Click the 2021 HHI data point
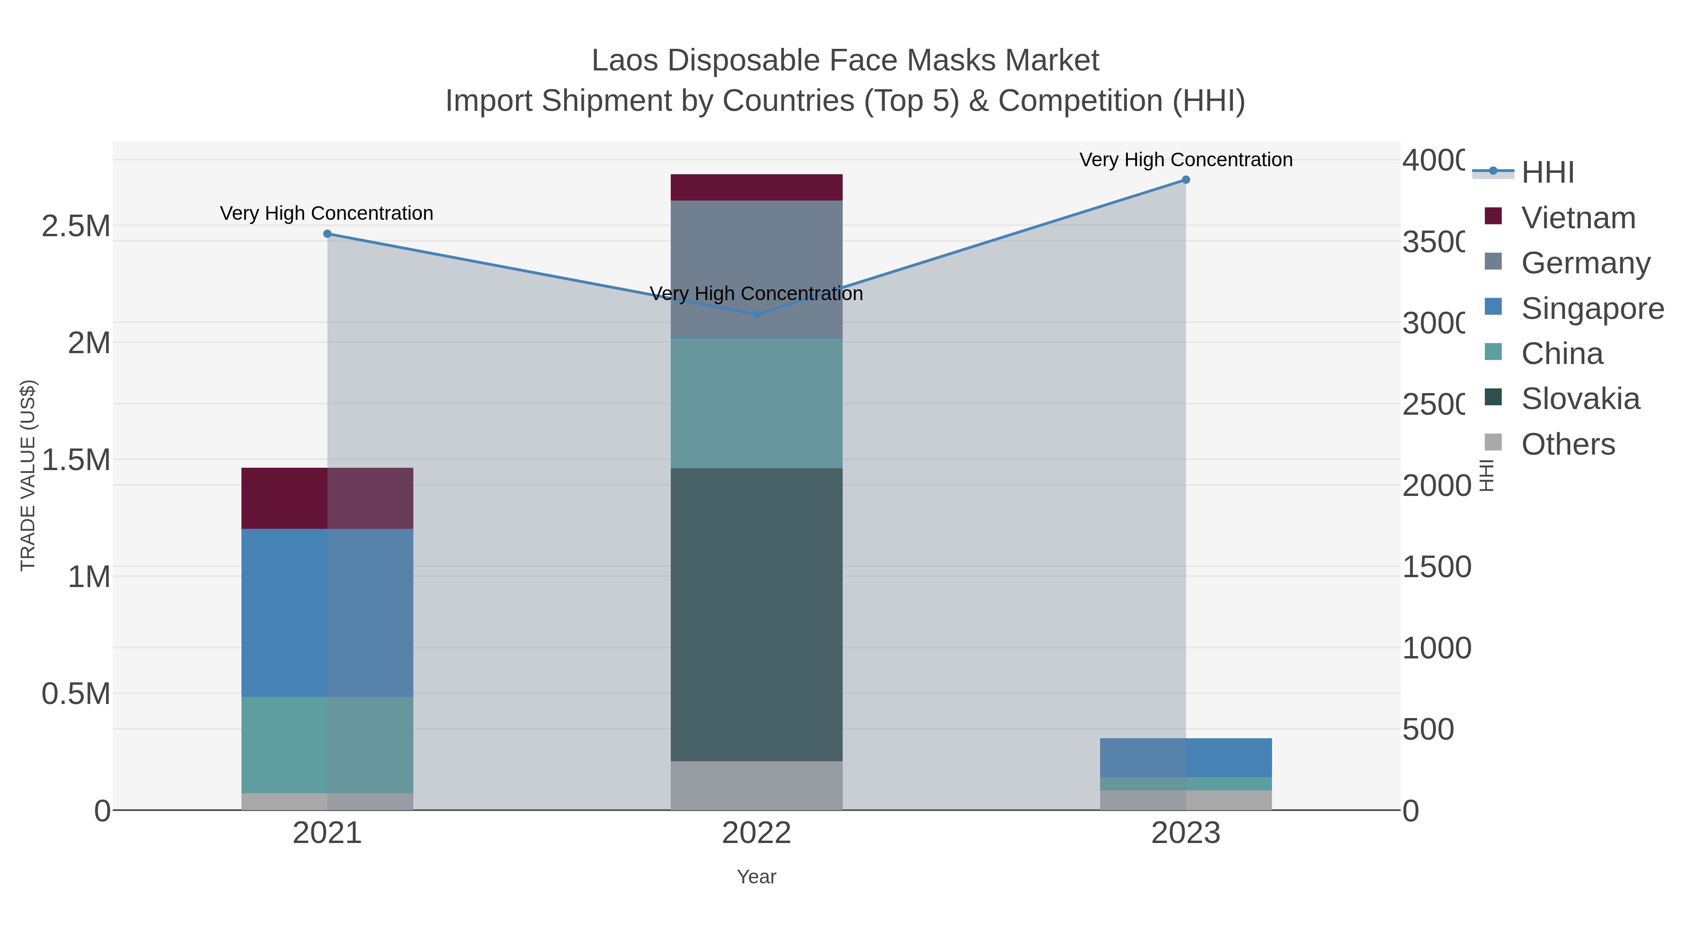Image resolution: width=1691 pixels, height=951 pixels. click(327, 234)
